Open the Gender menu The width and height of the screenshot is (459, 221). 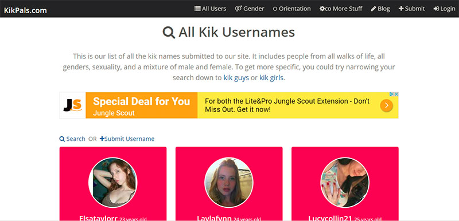[250, 9]
